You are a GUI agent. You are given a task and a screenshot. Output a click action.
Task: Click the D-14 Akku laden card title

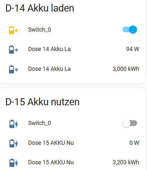(x=40, y=8)
